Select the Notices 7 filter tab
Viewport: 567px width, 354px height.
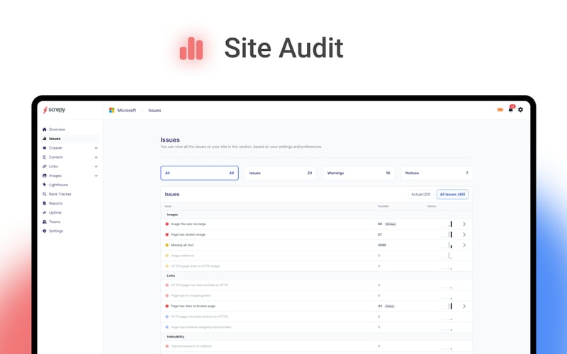pos(437,173)
